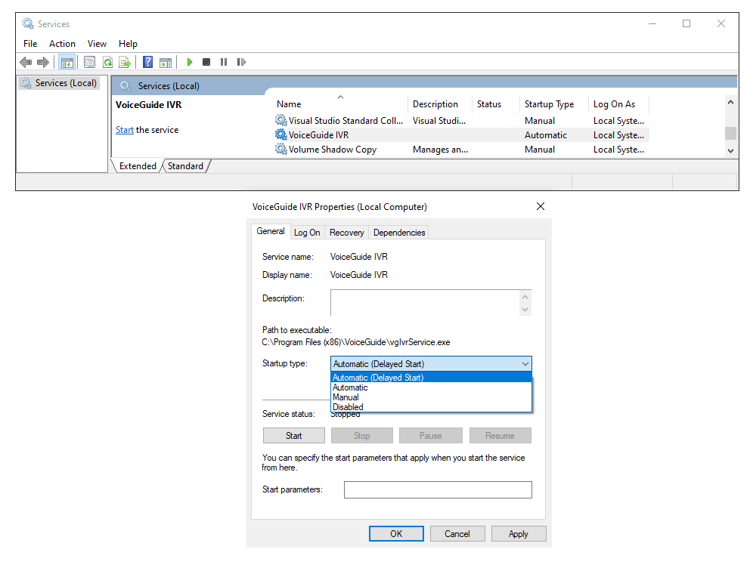
Task: Sort by Name column header
Action: tap(340, 104)
